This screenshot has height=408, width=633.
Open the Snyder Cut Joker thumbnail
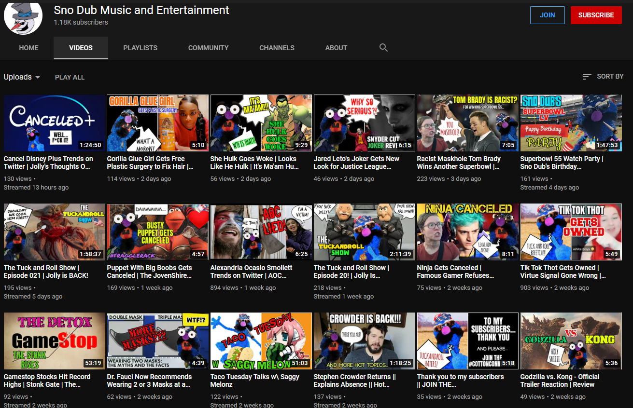pos(365,123)
